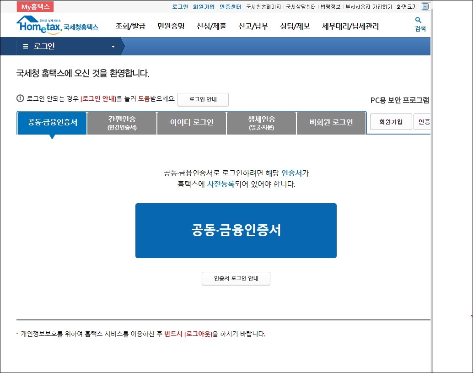The image size is (473, 373).
Task: Switch to 생체인증 (얼굴·지문) tab
Action: pyautogui.click(x=261, y=123)
